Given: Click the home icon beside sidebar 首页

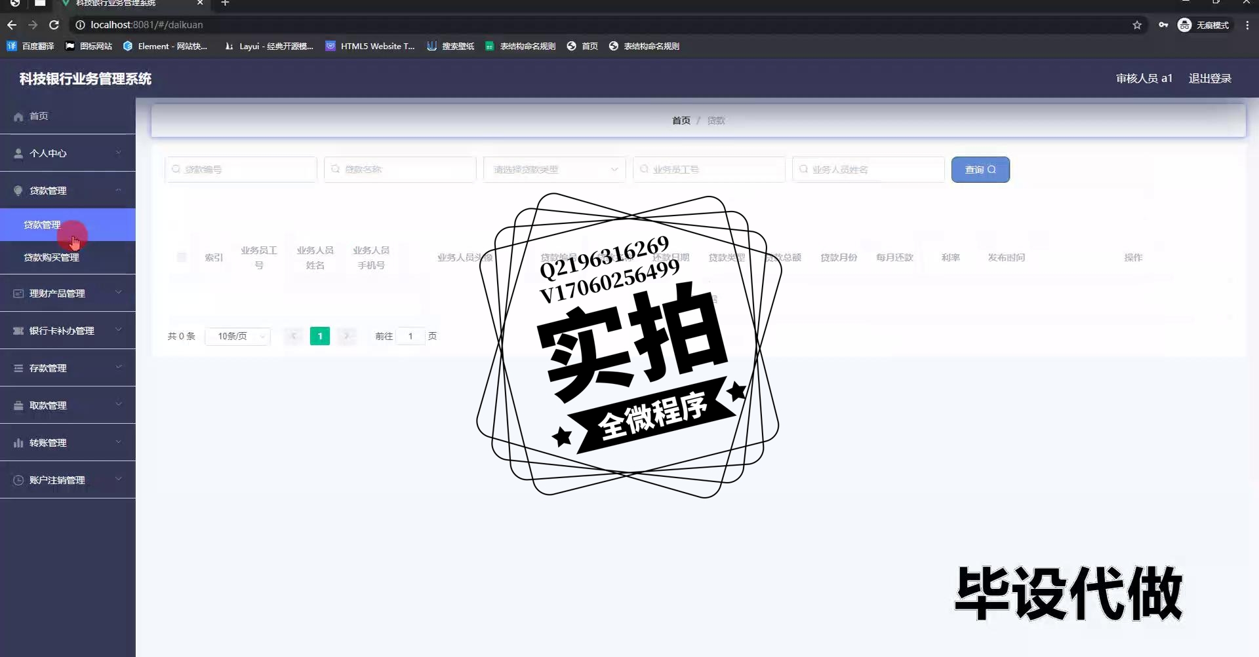Looking at the screenshot, I should 18,117.
